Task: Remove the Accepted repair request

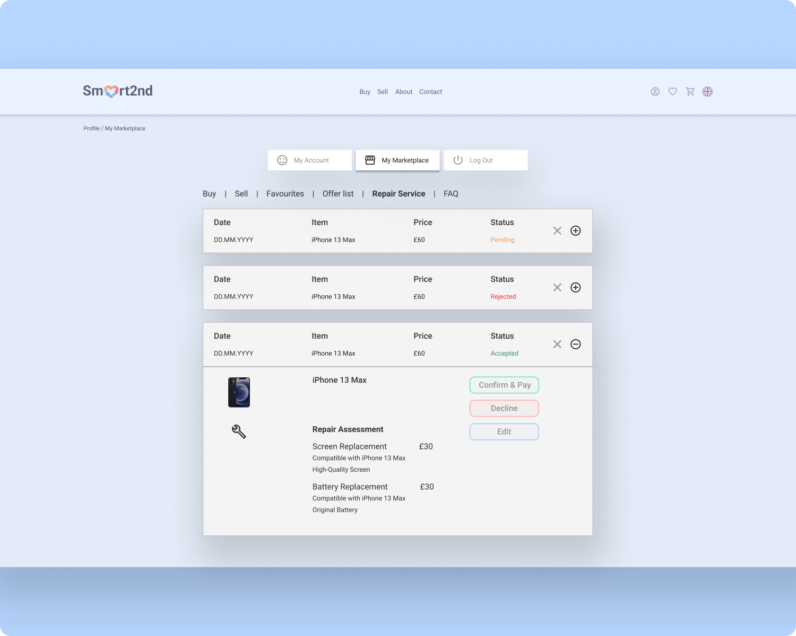Action: 557,344
